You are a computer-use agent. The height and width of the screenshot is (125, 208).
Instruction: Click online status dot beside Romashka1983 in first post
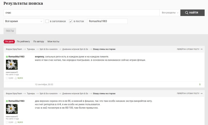pos(7,57)
